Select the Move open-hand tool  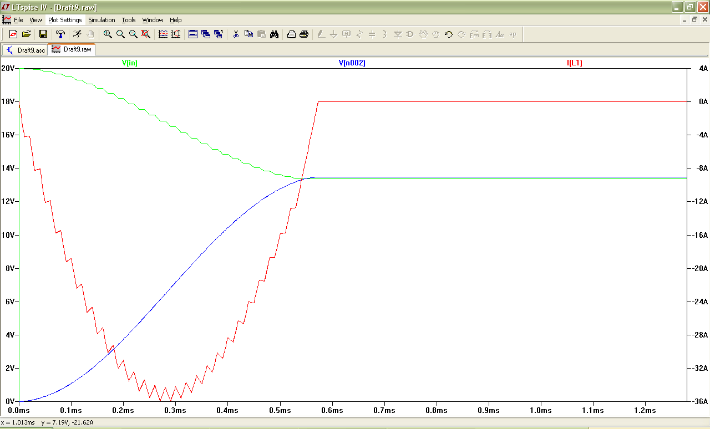coord(423,34)
